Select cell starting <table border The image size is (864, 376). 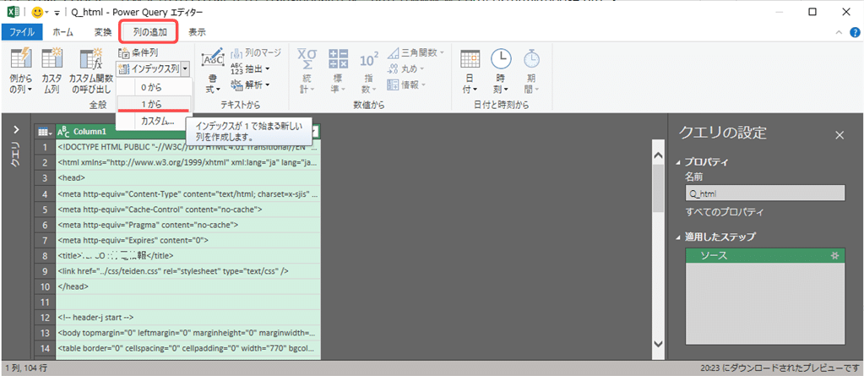[187, 348]
